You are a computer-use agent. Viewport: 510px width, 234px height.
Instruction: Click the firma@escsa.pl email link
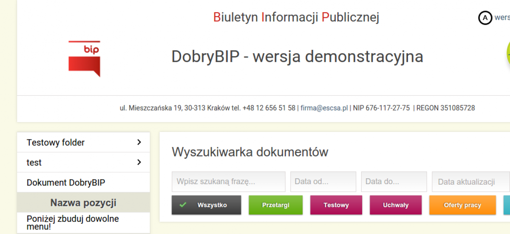[324, 108]
